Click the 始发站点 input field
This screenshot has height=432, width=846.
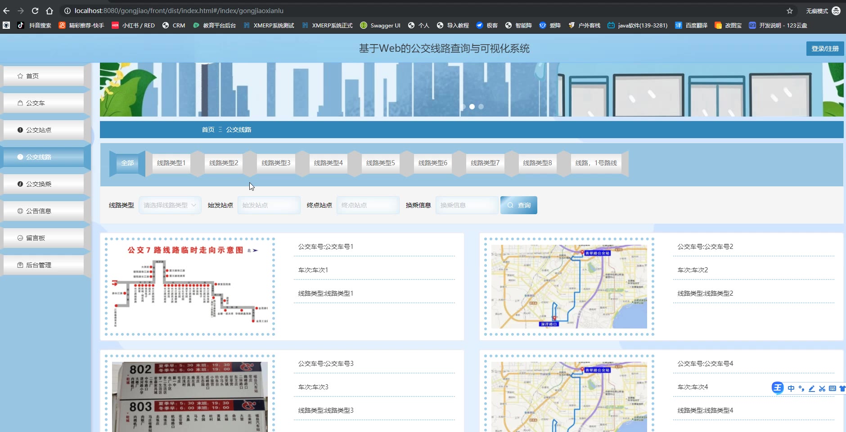(x=269, y=205)
